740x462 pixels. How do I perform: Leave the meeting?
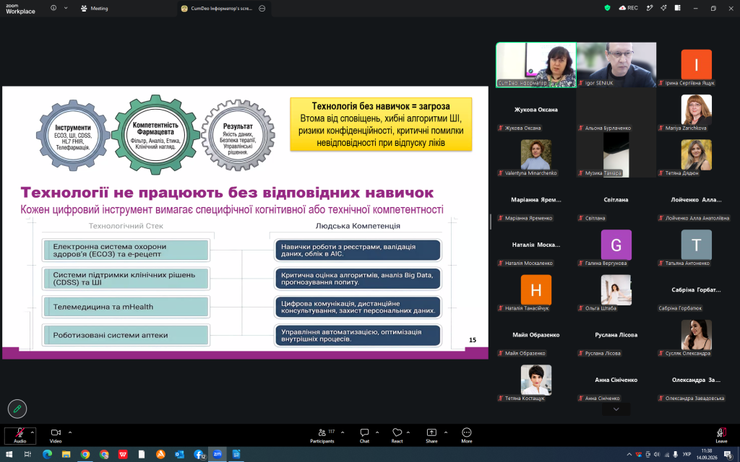(721, 435)
